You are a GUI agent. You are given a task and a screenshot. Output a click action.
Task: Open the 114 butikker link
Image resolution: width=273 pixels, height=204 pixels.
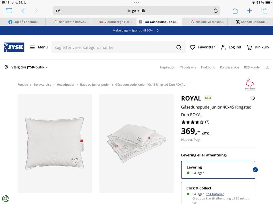pyautogui.click(x=215, y=194)
